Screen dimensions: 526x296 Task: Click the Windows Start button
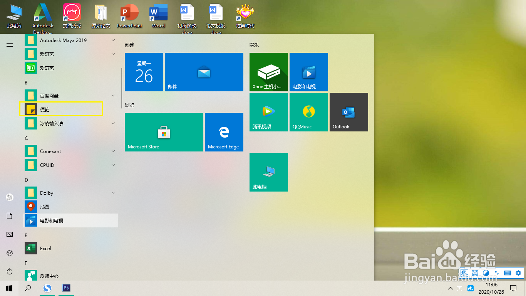[9, 288]
